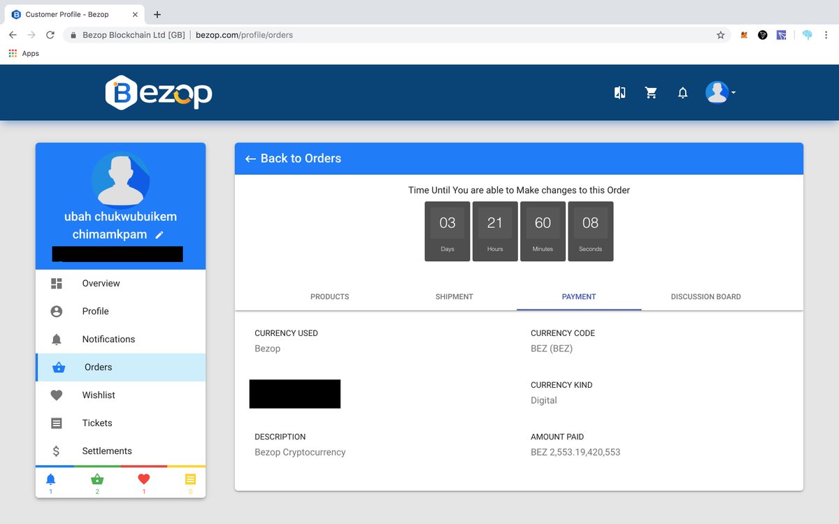Expand the Chrome browser menu
The image size is (839, 524).
[826, 34]
